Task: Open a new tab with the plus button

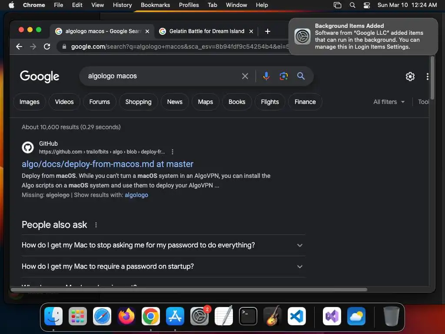Action: click(x=267, y=31)
